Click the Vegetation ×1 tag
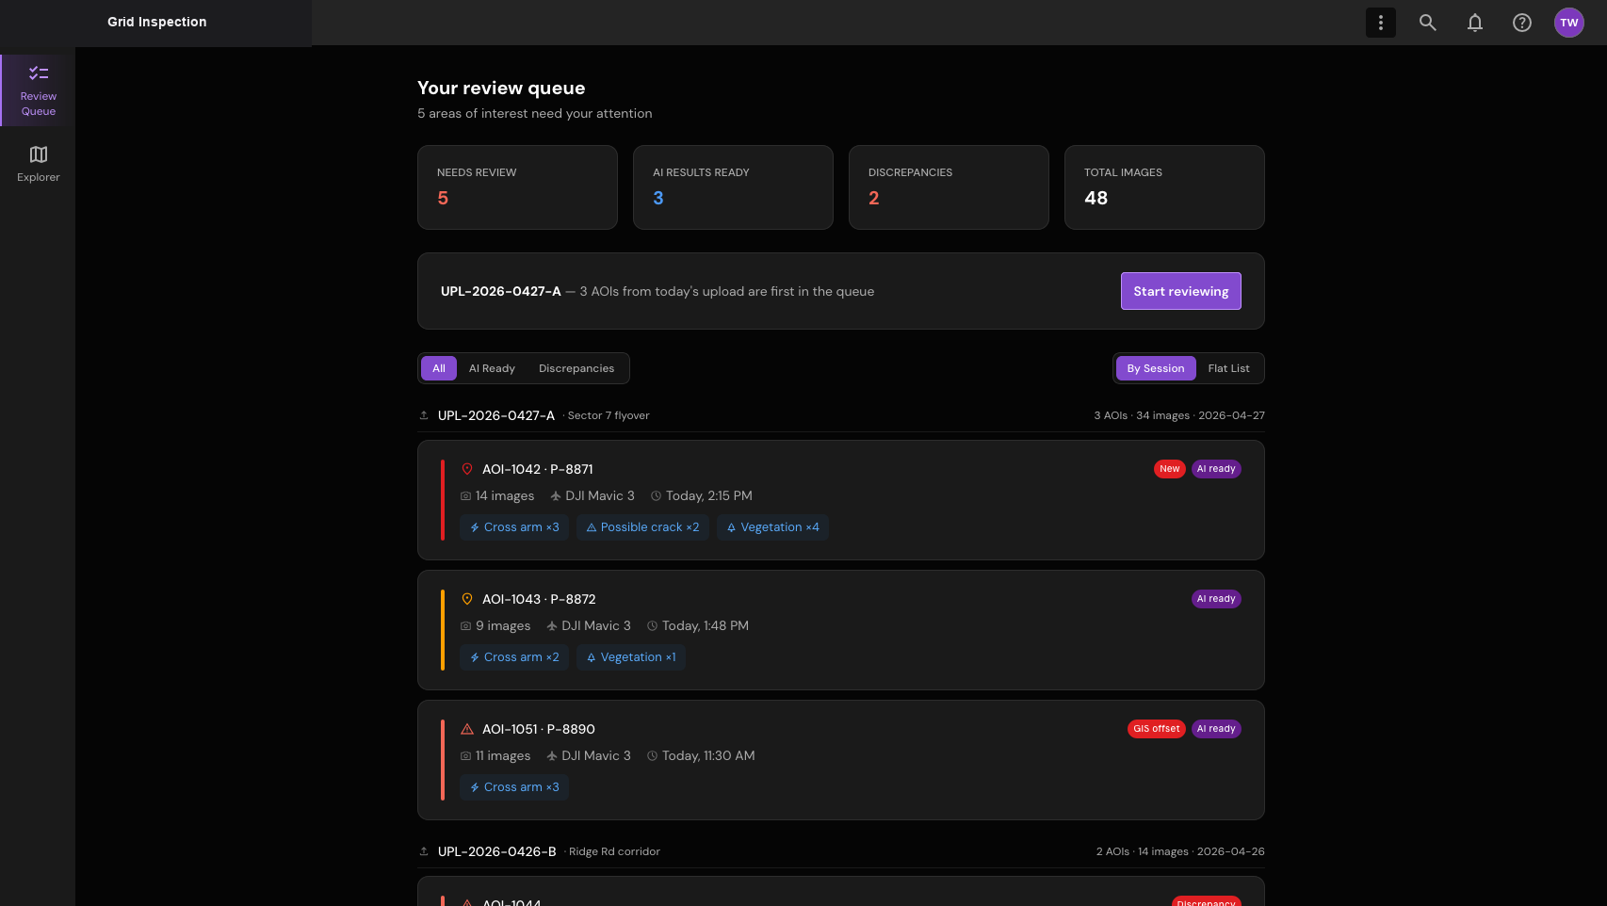Viewport: 1607px width, 906px height. 631,657
